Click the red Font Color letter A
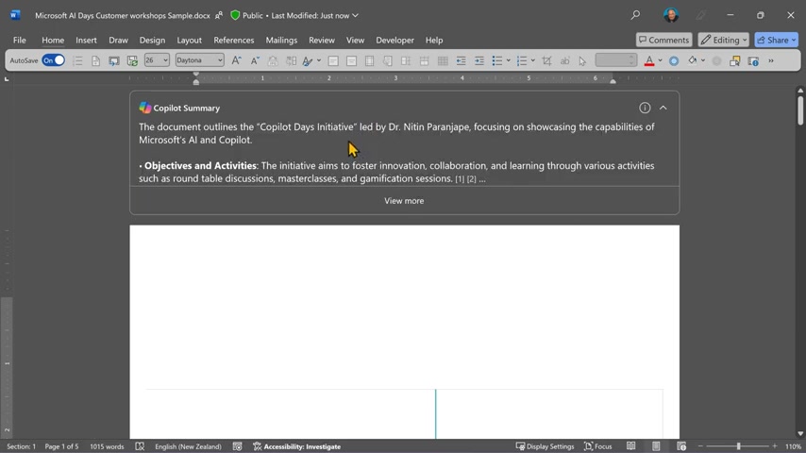The height and width of the screenshot is (453, 806). [x=649, y=60]
